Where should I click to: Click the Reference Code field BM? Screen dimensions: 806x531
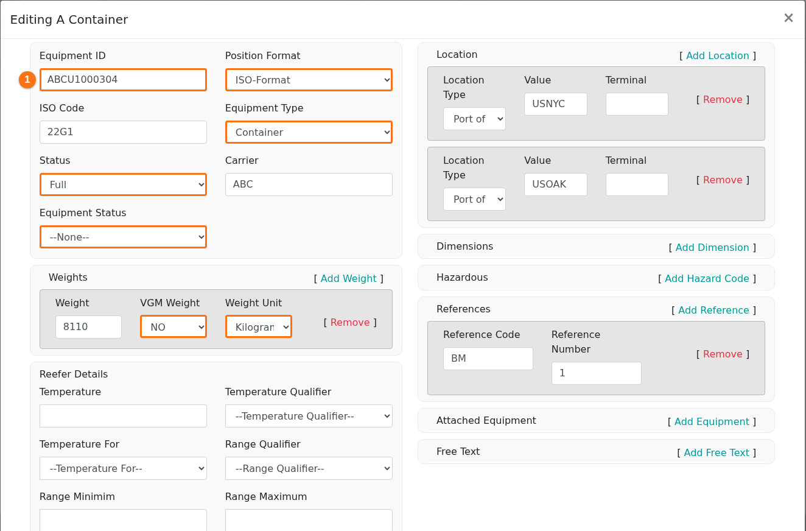pos(488,359)
